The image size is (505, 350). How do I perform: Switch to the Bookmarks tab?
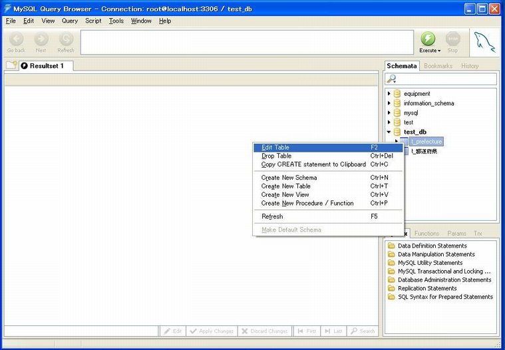coord(438,66)
